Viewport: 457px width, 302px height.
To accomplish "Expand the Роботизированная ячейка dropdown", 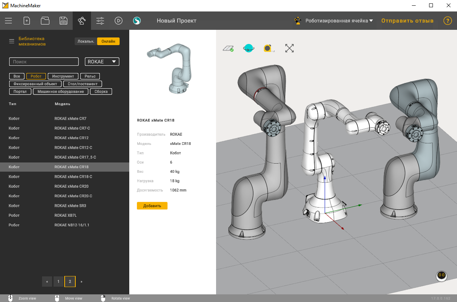I will (338, 21).
